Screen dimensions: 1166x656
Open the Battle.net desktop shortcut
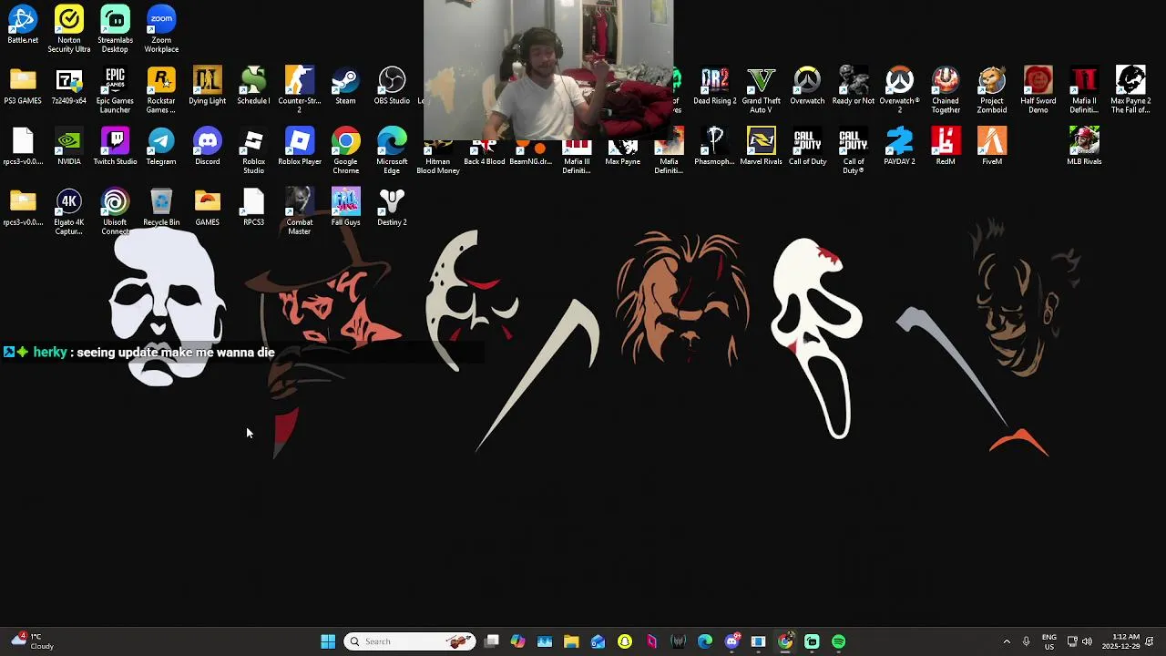(23, 25)
